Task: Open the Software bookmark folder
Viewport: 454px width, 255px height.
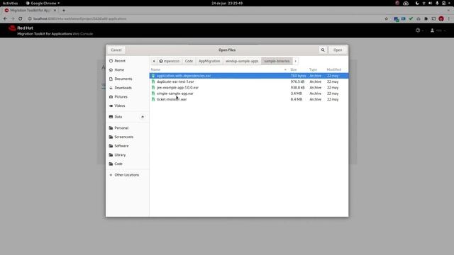Action: 128,146
